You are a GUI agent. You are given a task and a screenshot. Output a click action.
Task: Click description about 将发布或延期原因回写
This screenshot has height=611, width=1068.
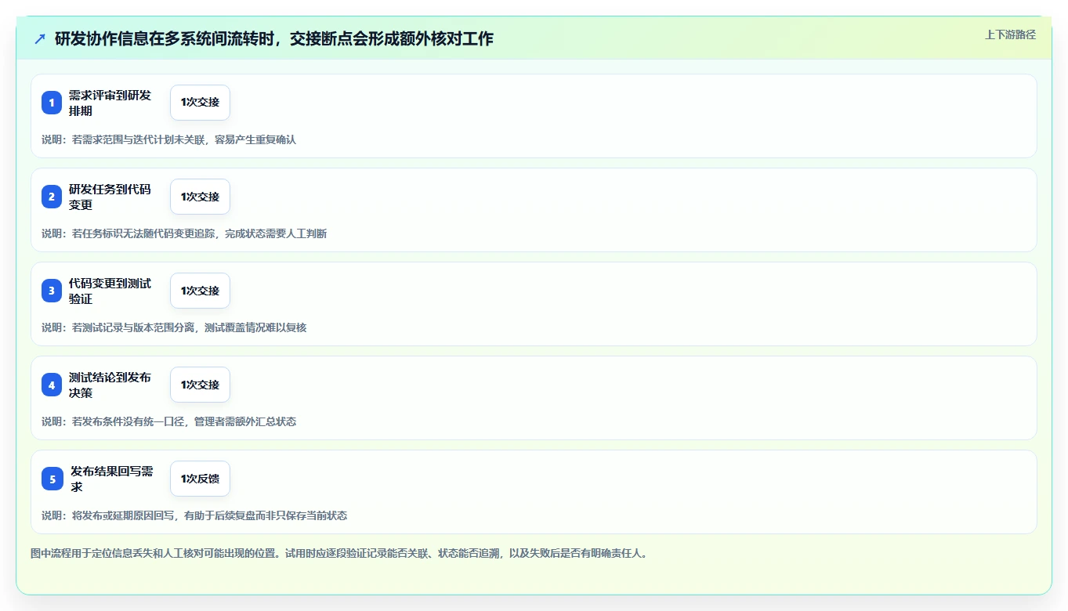point(194,515)
